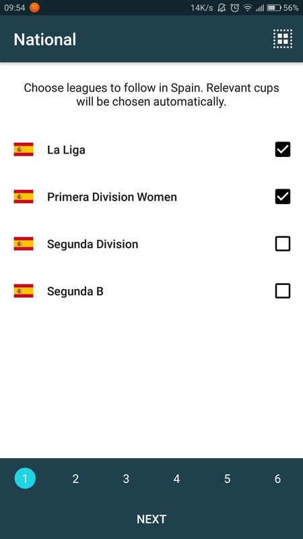
Task: Go to step 2 in bottom pager
Action: (75, 478)
